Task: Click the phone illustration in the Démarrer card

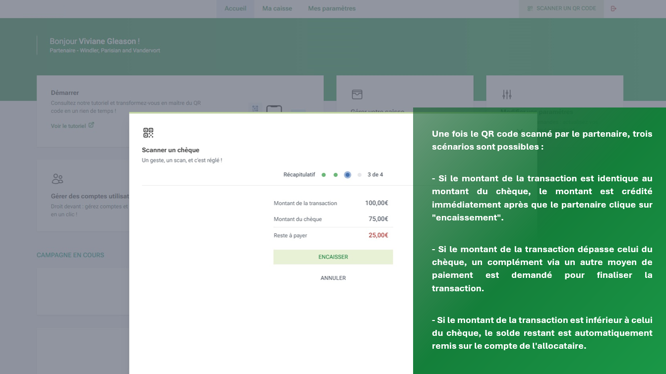Action: (274, 108)
